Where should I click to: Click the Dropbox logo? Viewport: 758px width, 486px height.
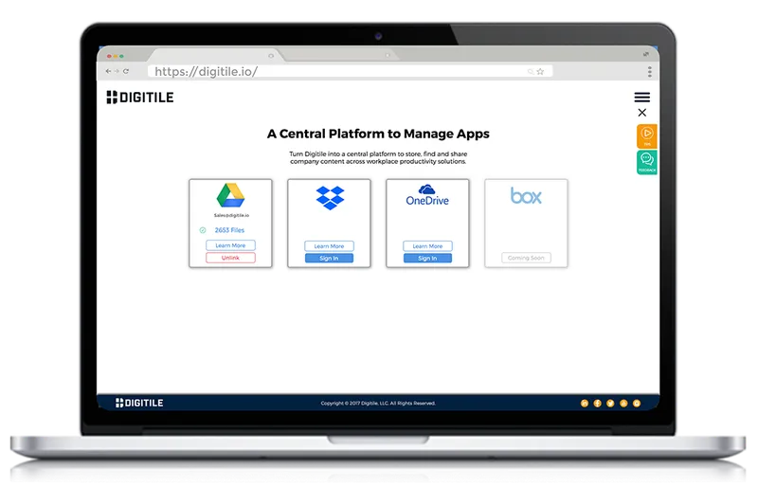(330, 197)
